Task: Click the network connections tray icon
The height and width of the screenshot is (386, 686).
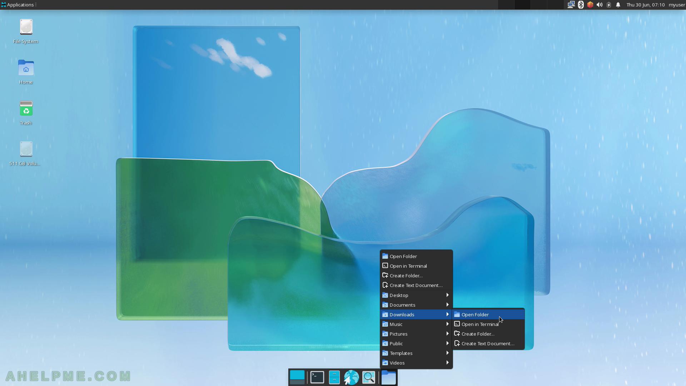Action: point(571,5)
